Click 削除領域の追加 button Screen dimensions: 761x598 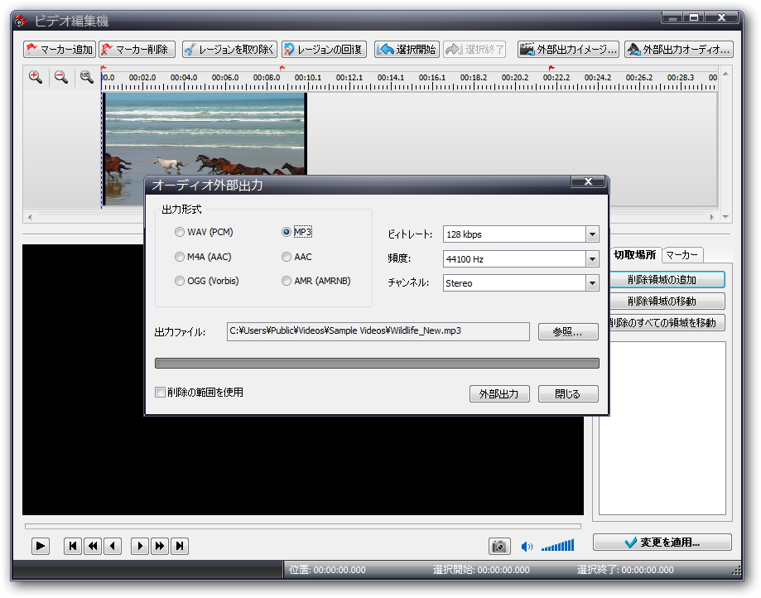point(667,280)
